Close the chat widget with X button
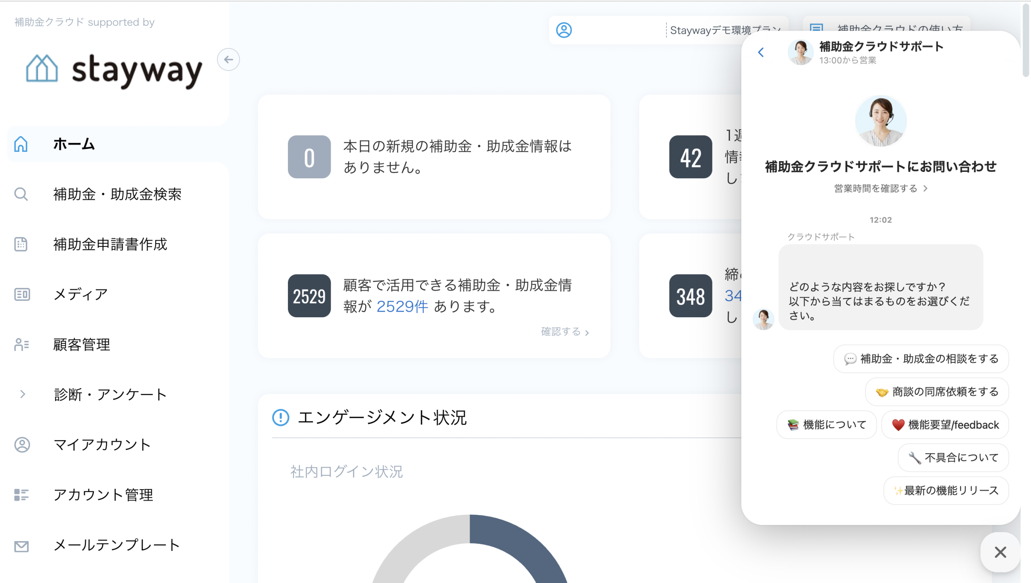Viewport: 1031px width, 583px height. point(1000,552)
